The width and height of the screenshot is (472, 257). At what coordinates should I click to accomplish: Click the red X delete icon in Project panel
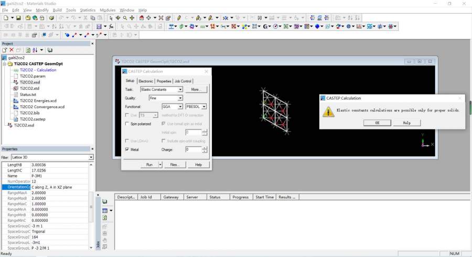(11, 50)
